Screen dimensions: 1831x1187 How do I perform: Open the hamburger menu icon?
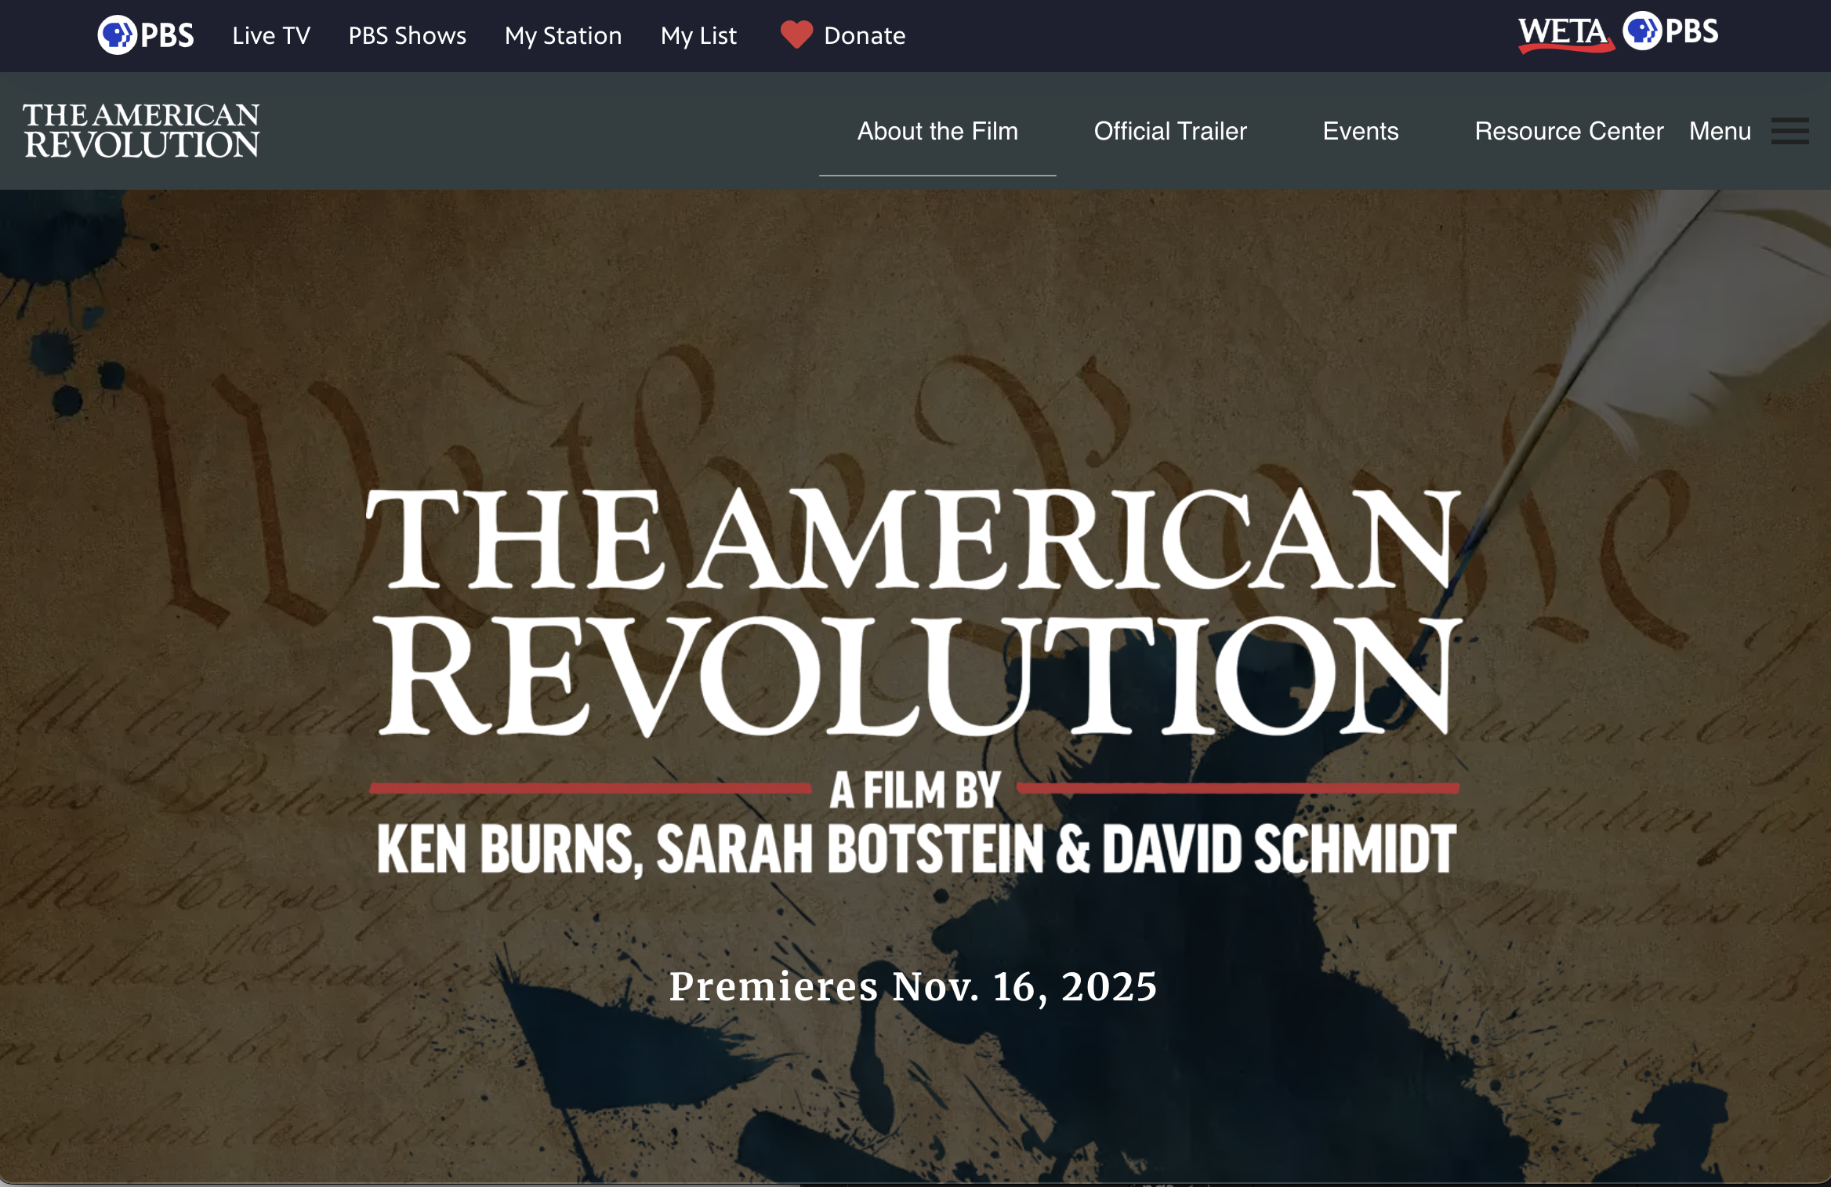pos(1789,131)
